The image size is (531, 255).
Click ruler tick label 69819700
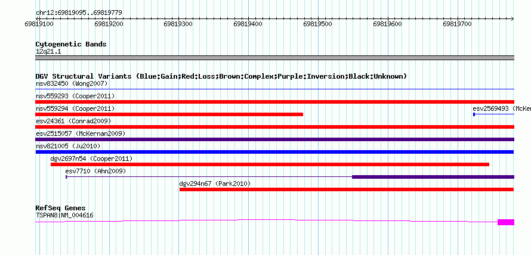click(x=457, y=24)
